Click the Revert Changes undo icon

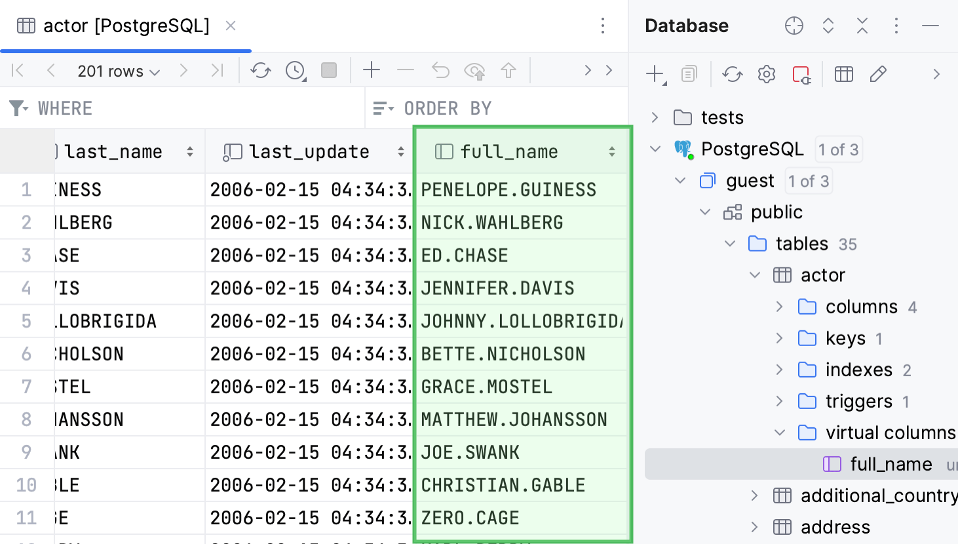pos(440,70)
